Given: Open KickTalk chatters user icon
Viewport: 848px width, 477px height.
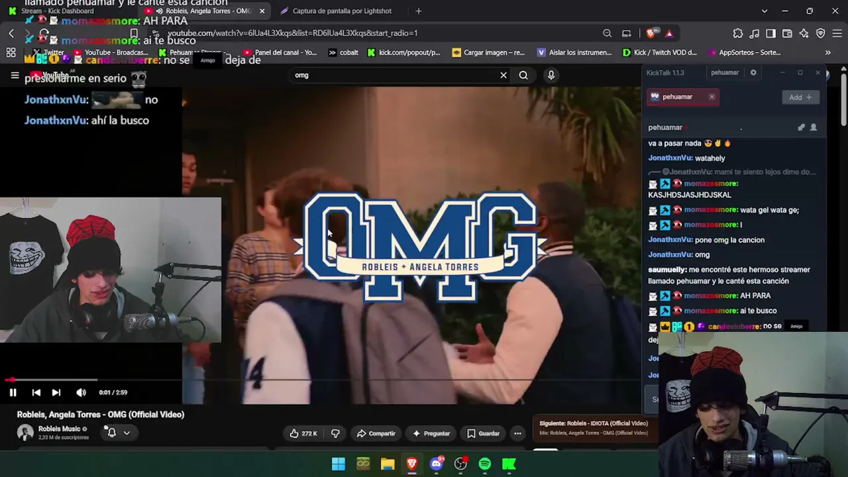Looking at the screenshot, I should point(814,127).
